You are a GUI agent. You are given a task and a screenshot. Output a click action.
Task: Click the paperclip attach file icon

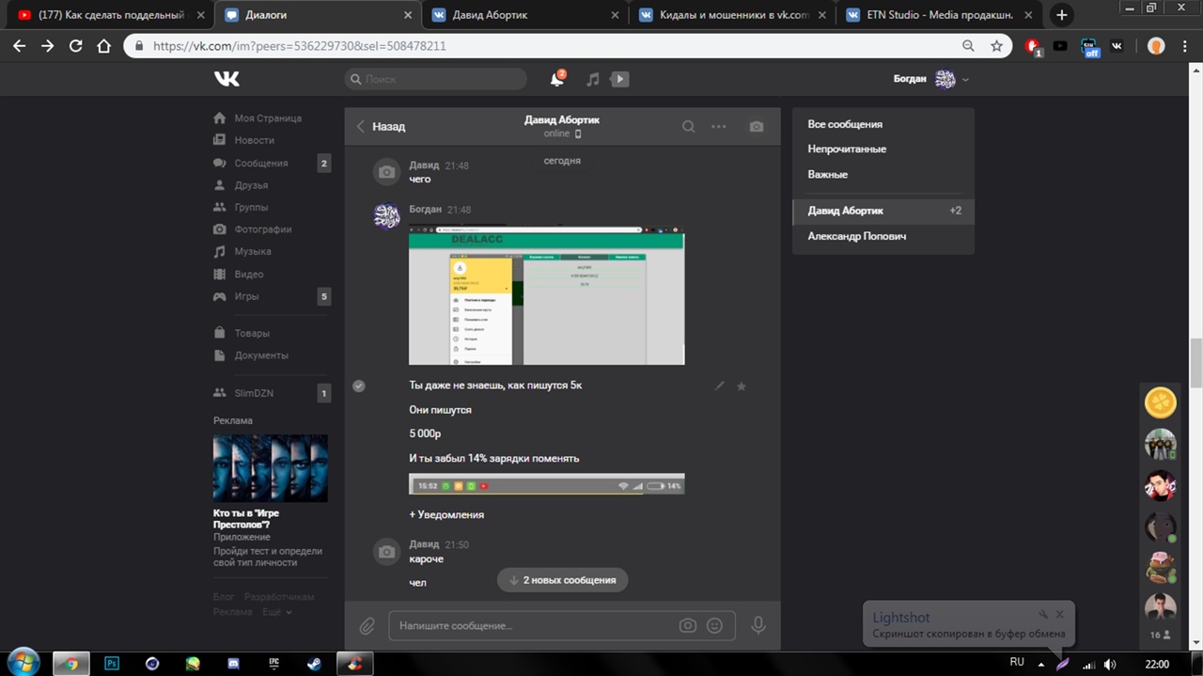click(x=367, y=626)
